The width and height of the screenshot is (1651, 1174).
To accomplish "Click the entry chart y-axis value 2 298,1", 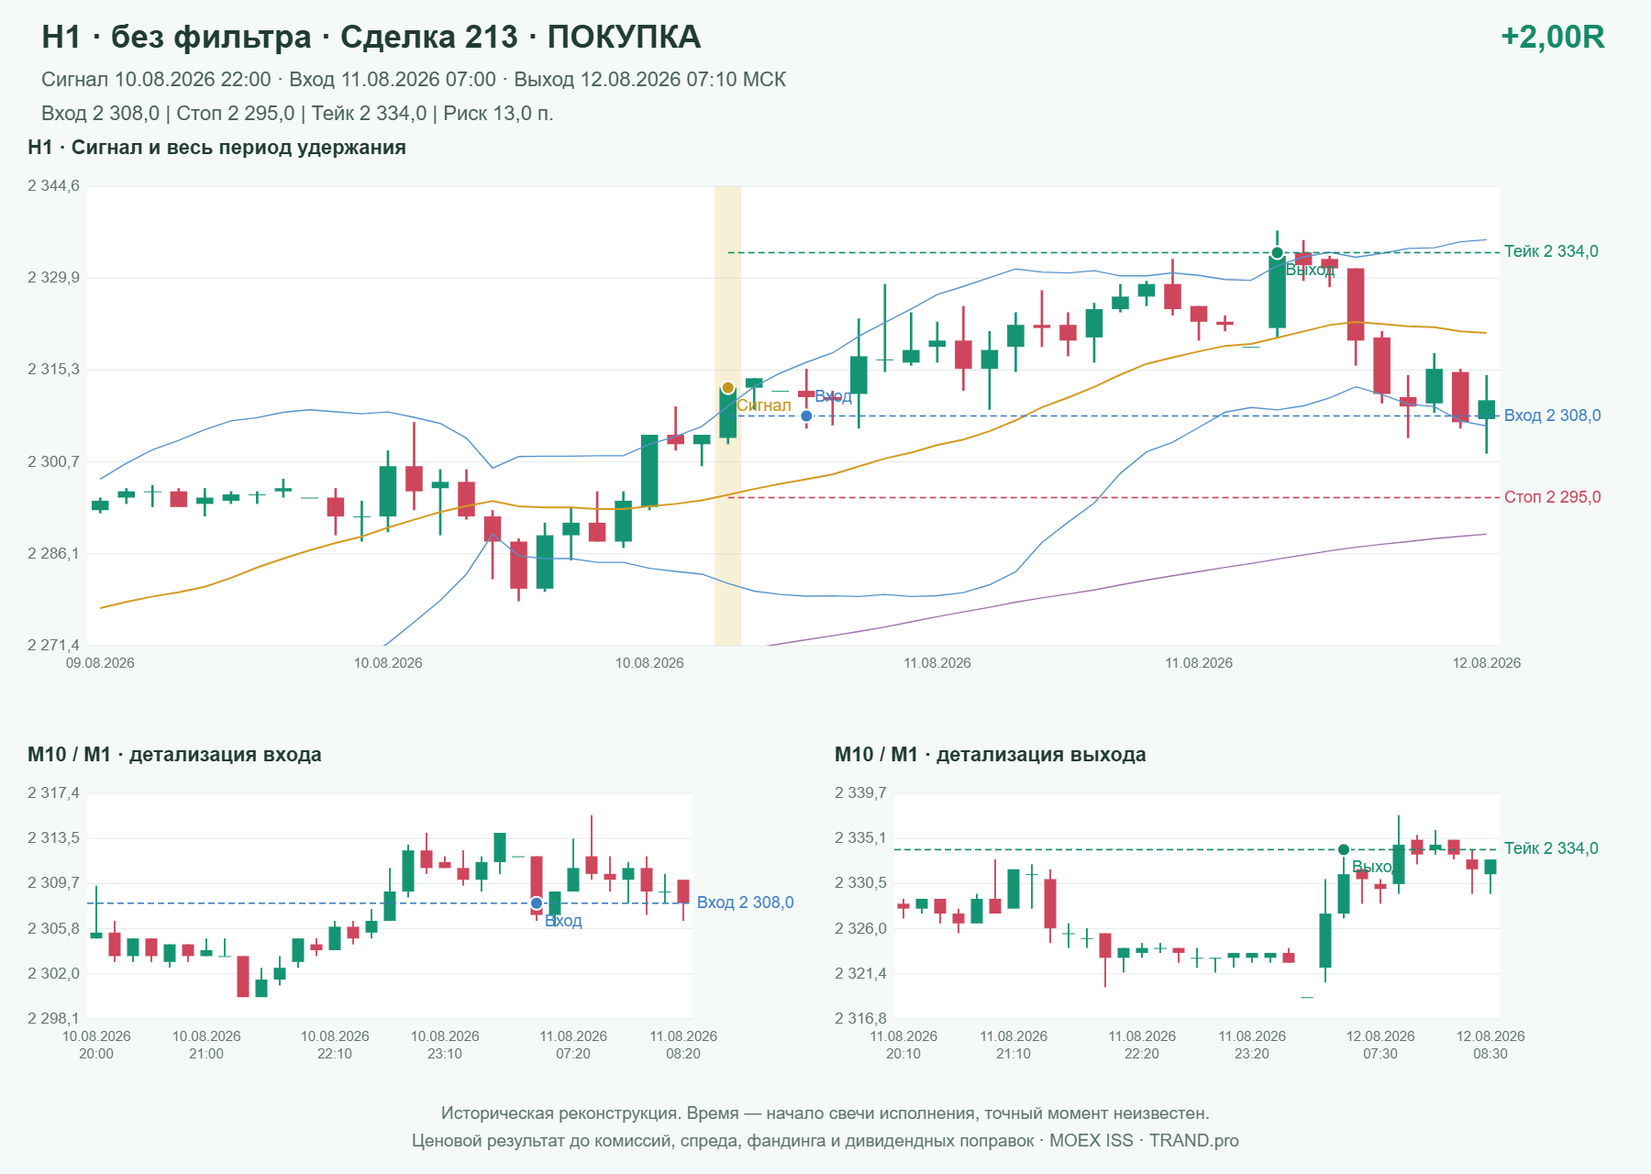I will [53, 1018].
